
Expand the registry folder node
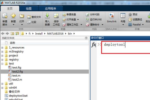2,59
